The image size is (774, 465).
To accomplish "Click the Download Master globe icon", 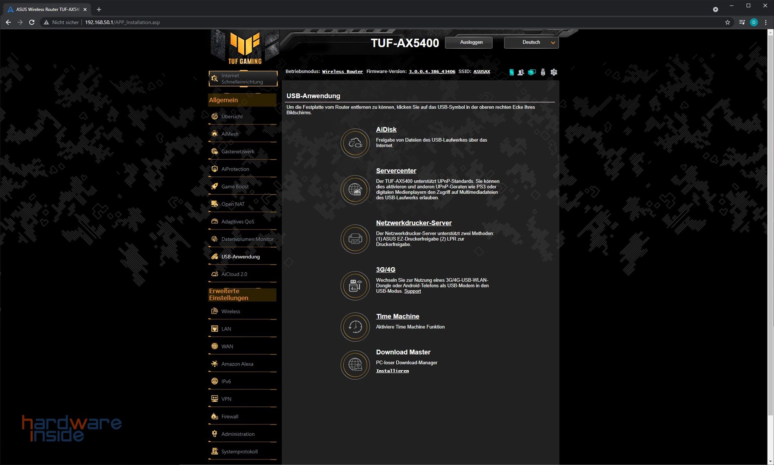I will point(355,365).
